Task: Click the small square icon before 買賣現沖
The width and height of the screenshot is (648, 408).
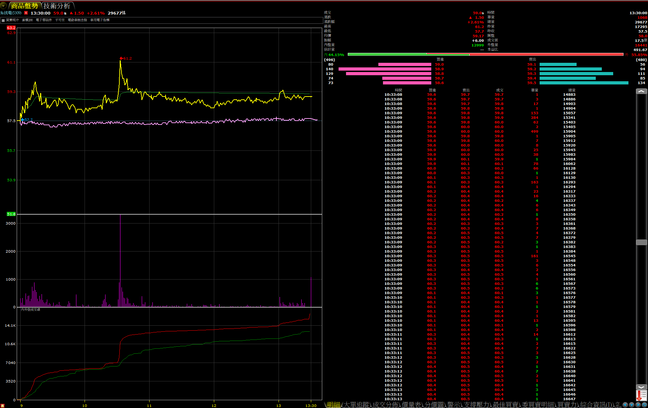Action: click(3, 20)
